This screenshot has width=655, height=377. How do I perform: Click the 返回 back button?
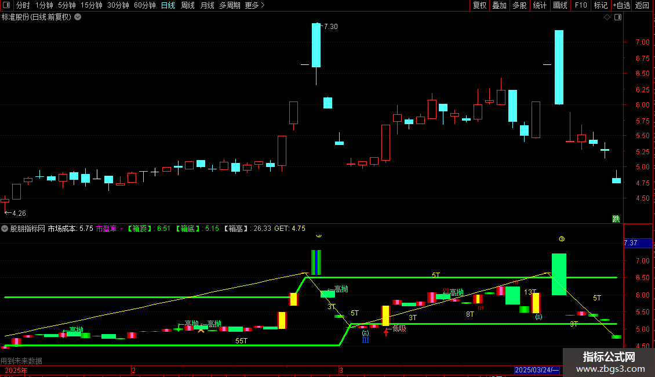(642, 5)
